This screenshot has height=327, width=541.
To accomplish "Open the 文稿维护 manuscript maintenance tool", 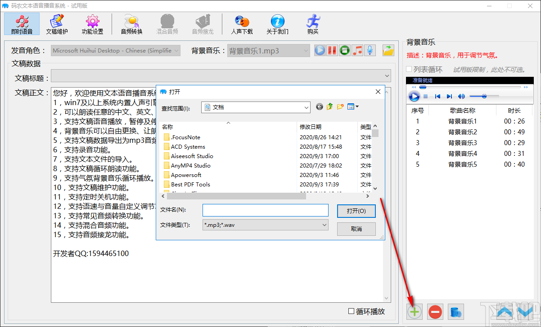I will click(57, 24).
